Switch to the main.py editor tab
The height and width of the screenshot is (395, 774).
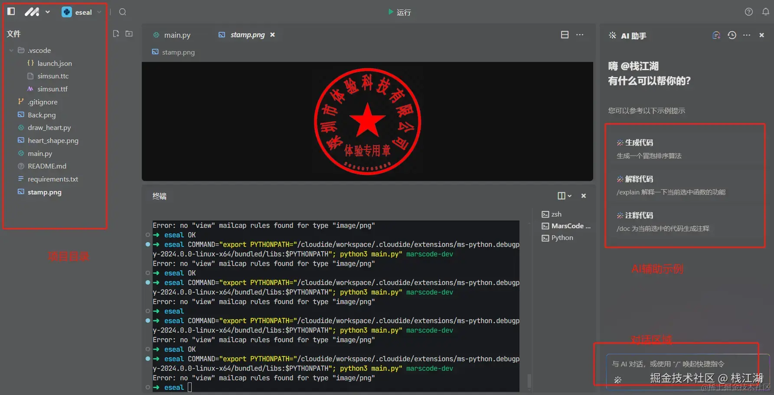pos(172,35)
